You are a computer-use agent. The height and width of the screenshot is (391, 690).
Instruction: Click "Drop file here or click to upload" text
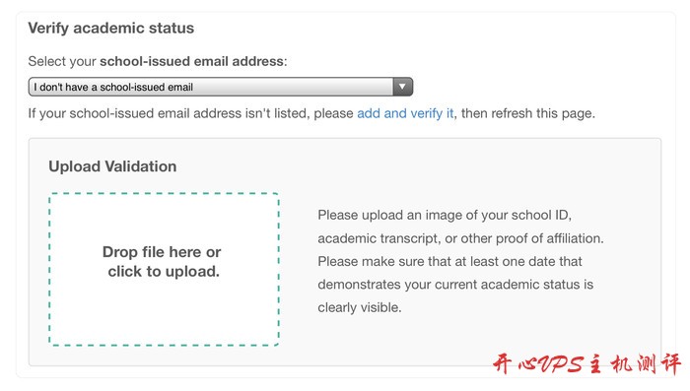(x=162, y=262)
